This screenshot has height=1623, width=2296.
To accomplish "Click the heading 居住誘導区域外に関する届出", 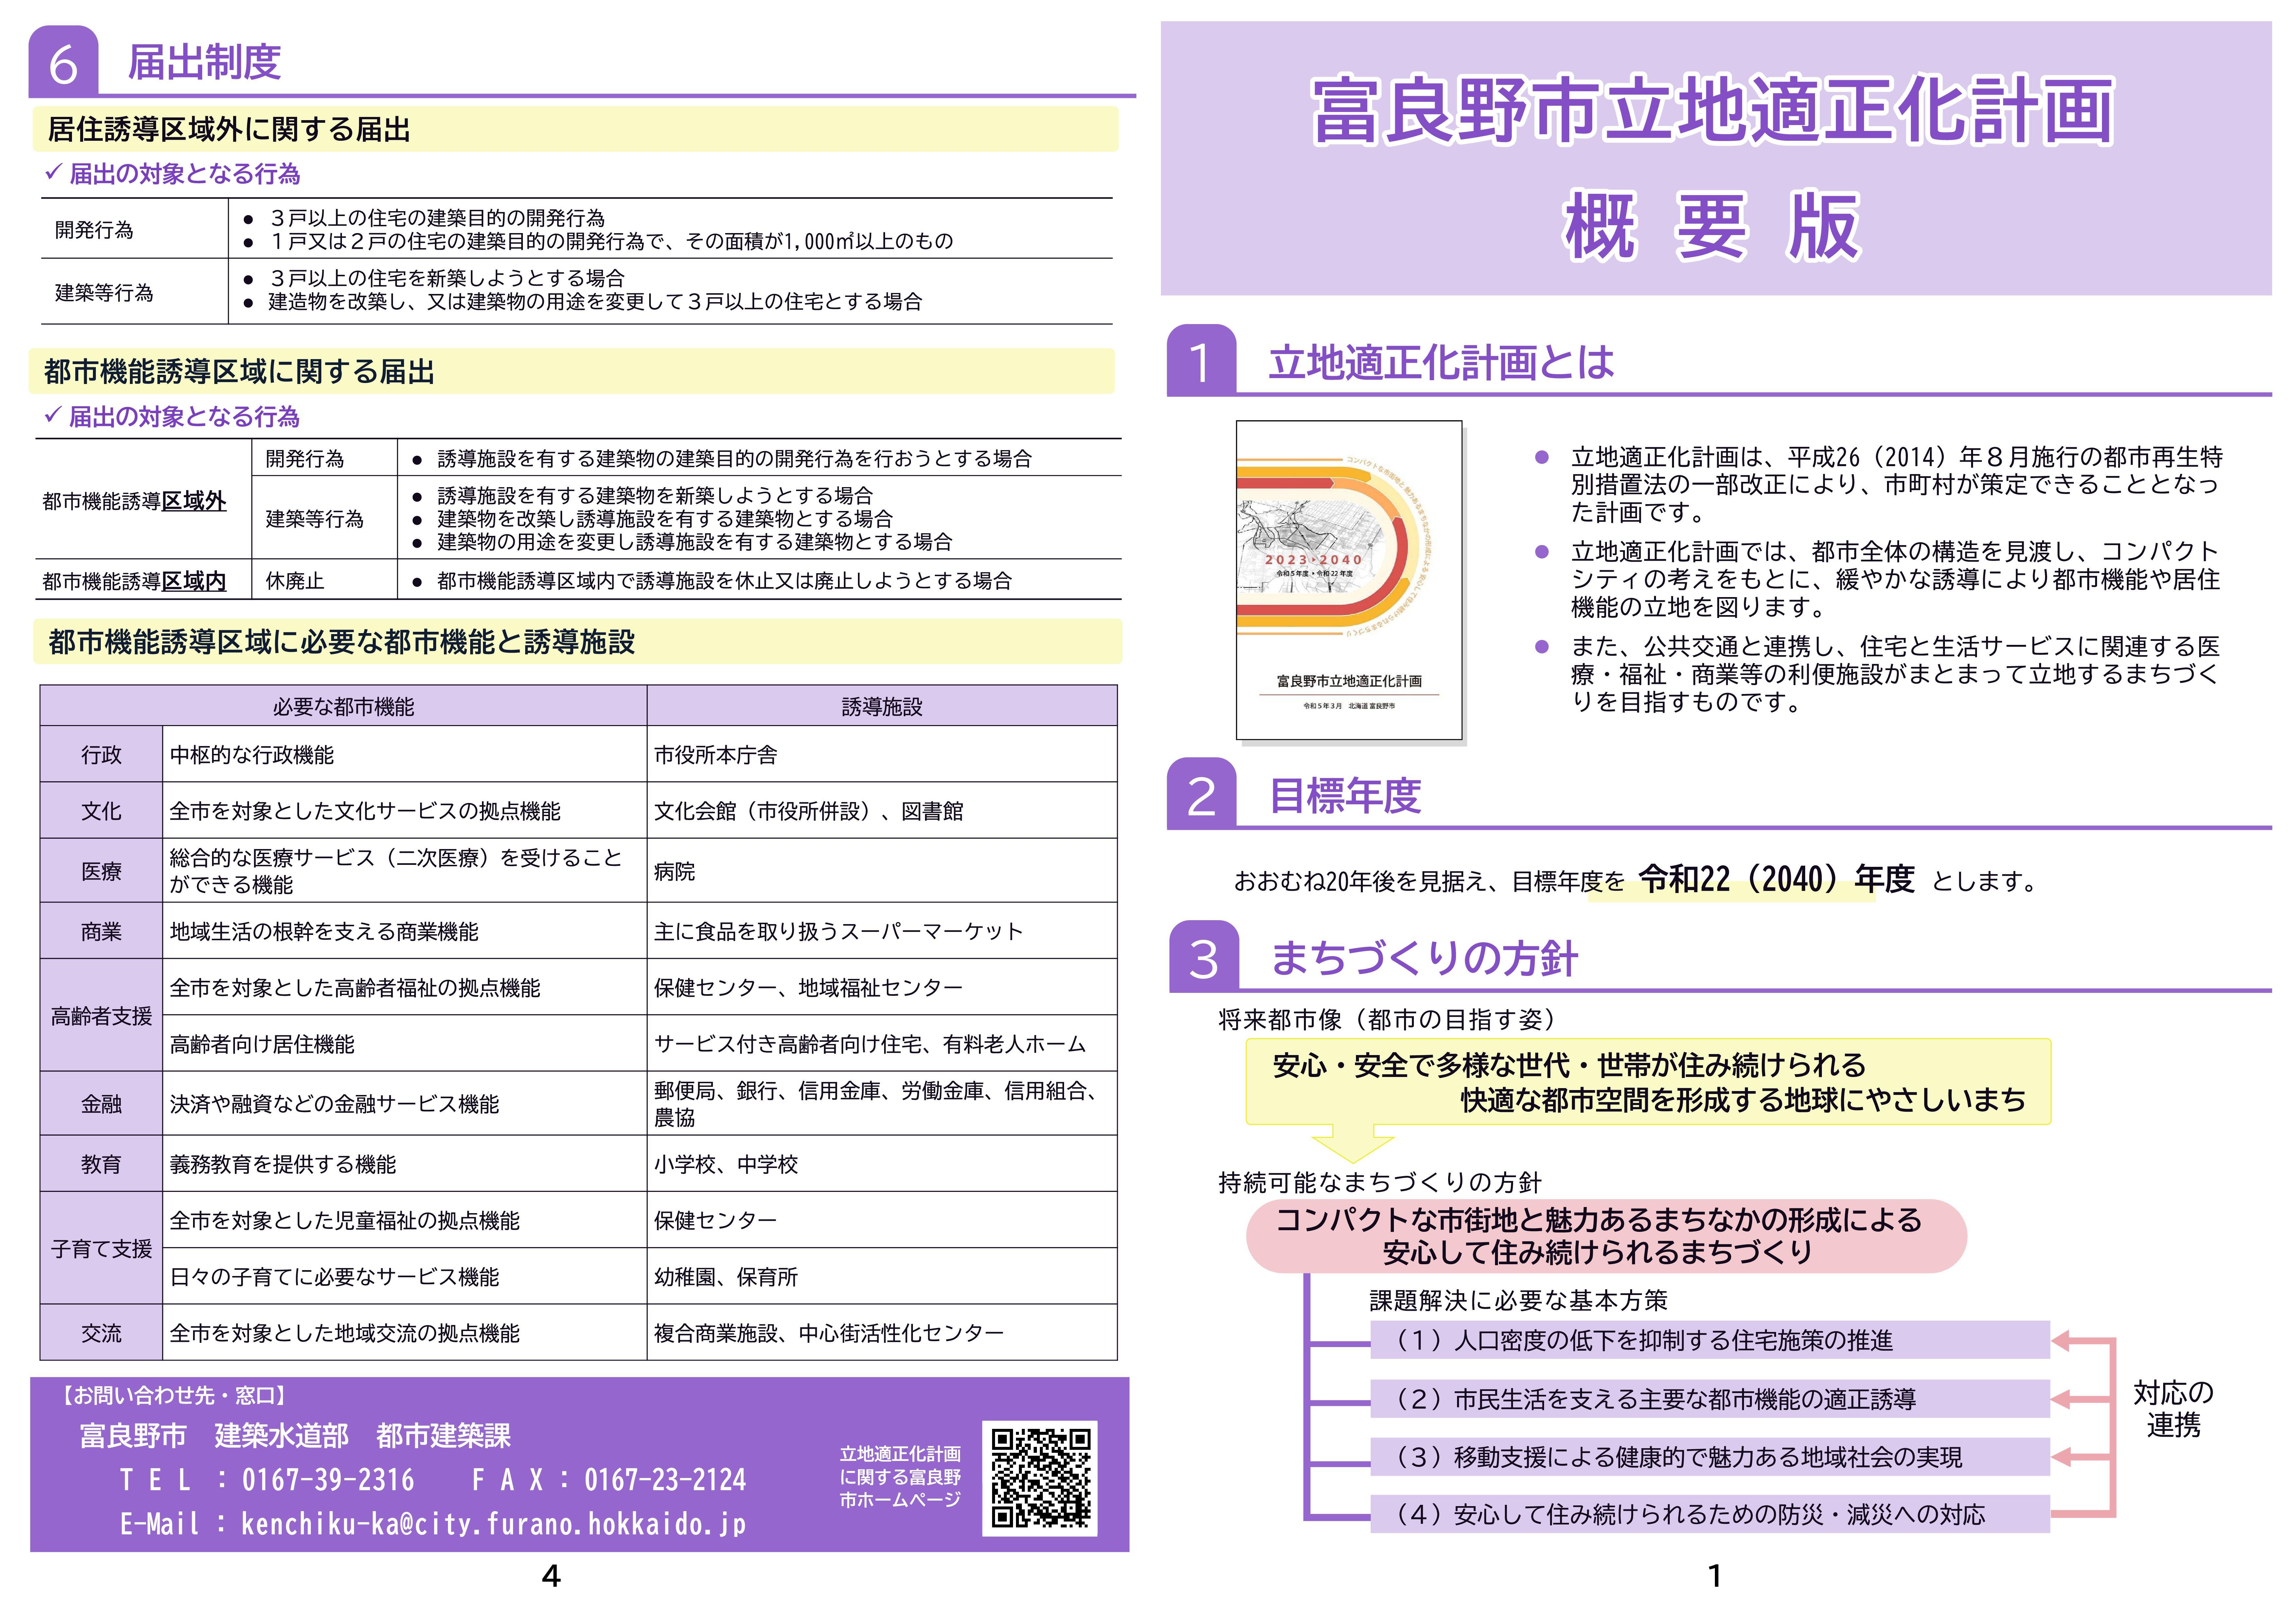I will pyautogui.click(x=229, y=129).
